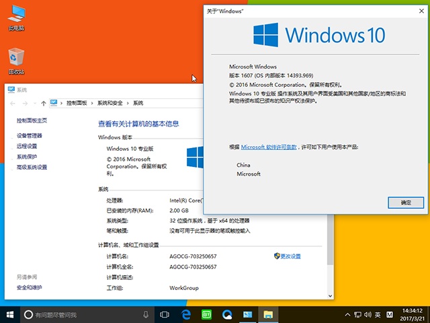
Task: Open Task View from the taskbar
Action: [165, 314]
